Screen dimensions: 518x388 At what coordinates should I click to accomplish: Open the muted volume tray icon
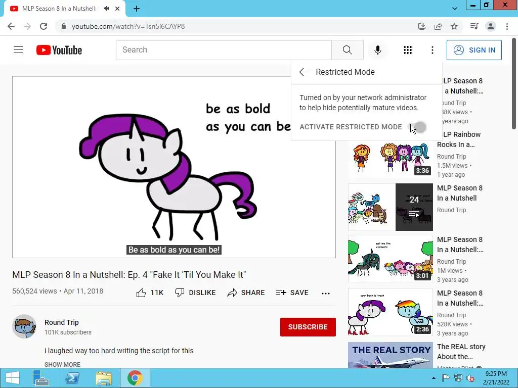[470, 378]
